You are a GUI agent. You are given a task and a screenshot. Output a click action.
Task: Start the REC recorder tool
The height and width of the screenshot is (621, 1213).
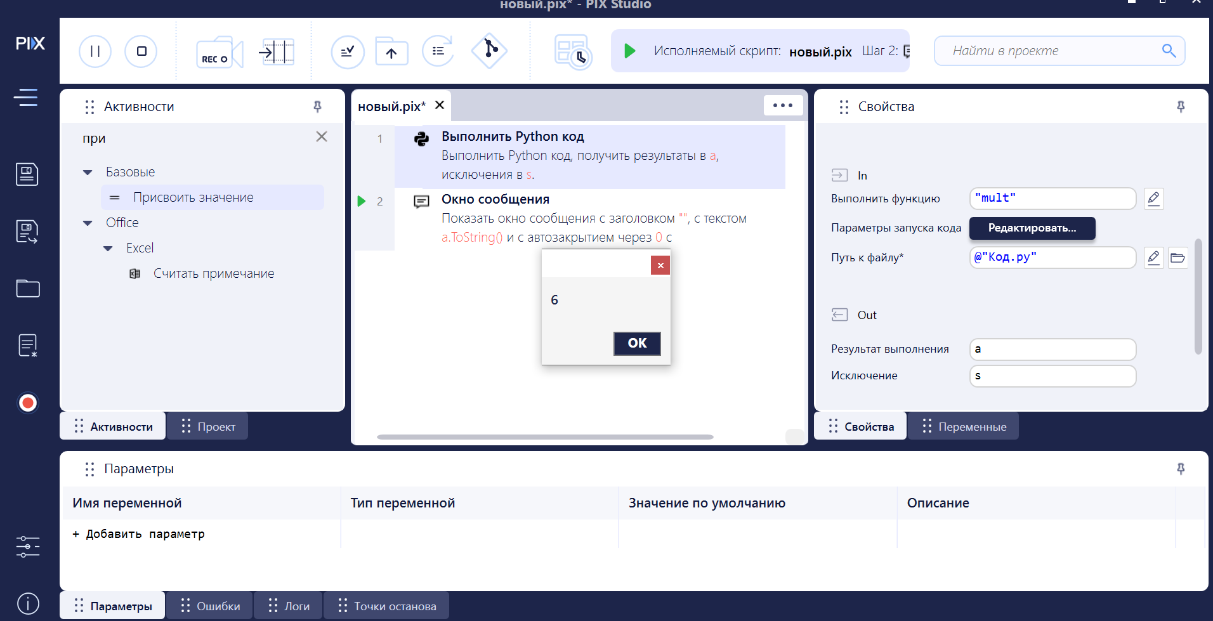219,53
